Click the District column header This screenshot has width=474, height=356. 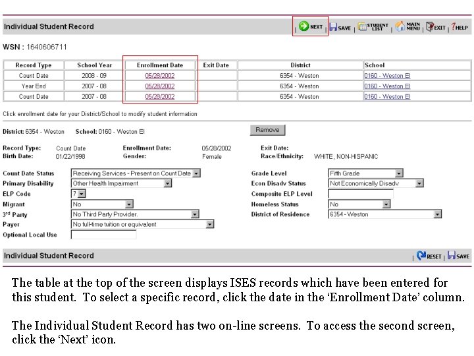coord(300,65)
